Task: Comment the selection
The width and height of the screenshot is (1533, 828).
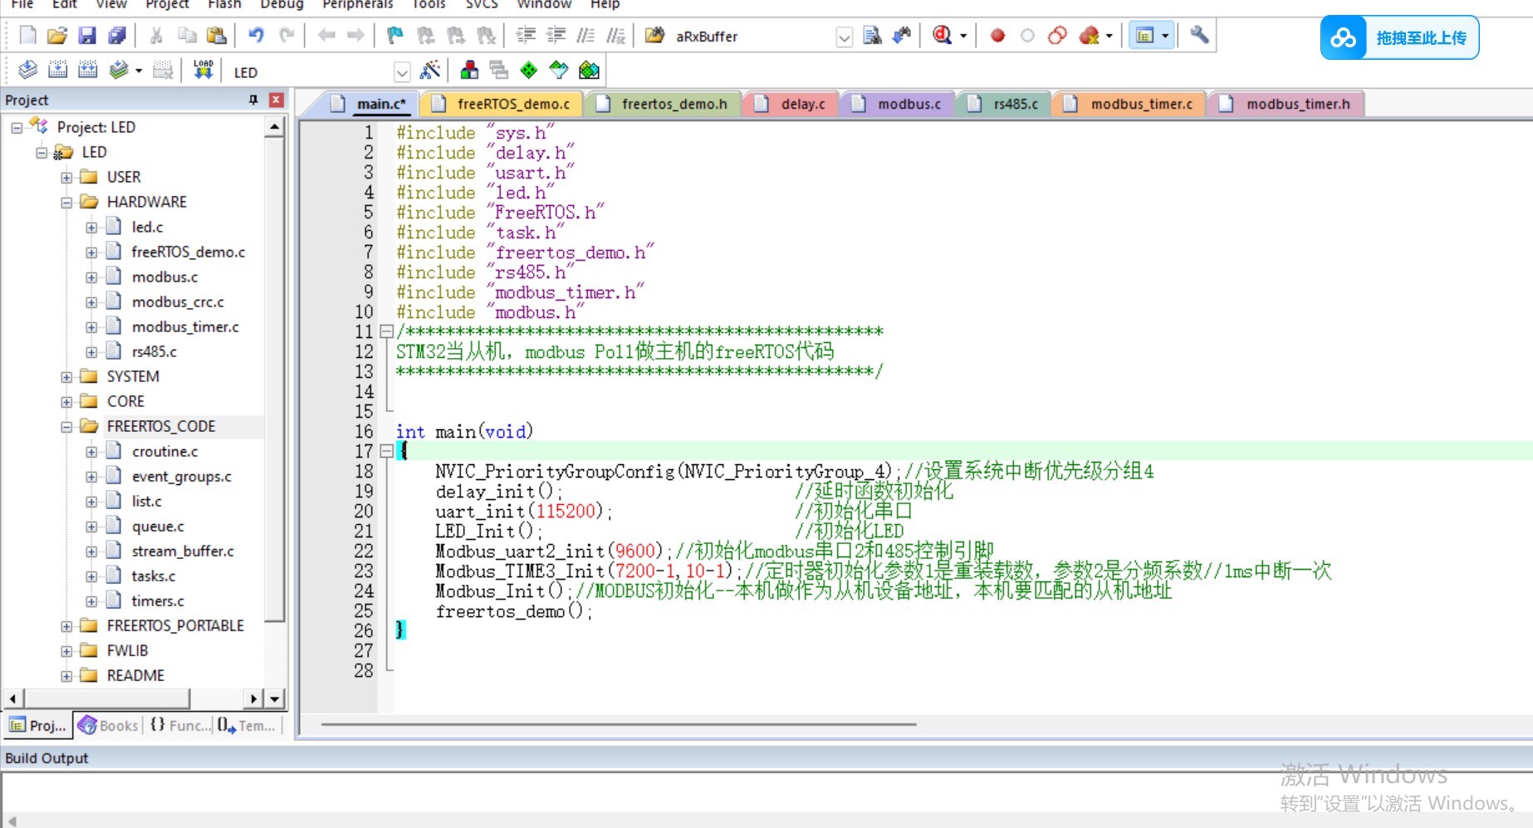Action: click(585, 36)
